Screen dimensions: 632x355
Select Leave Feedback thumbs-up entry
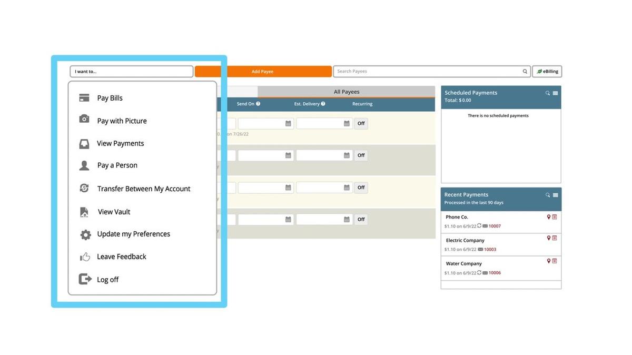pos(121,257)
